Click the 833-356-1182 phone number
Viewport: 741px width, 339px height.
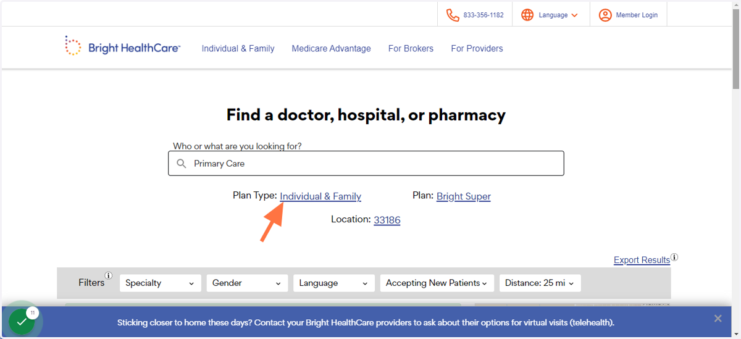[484, 15]
